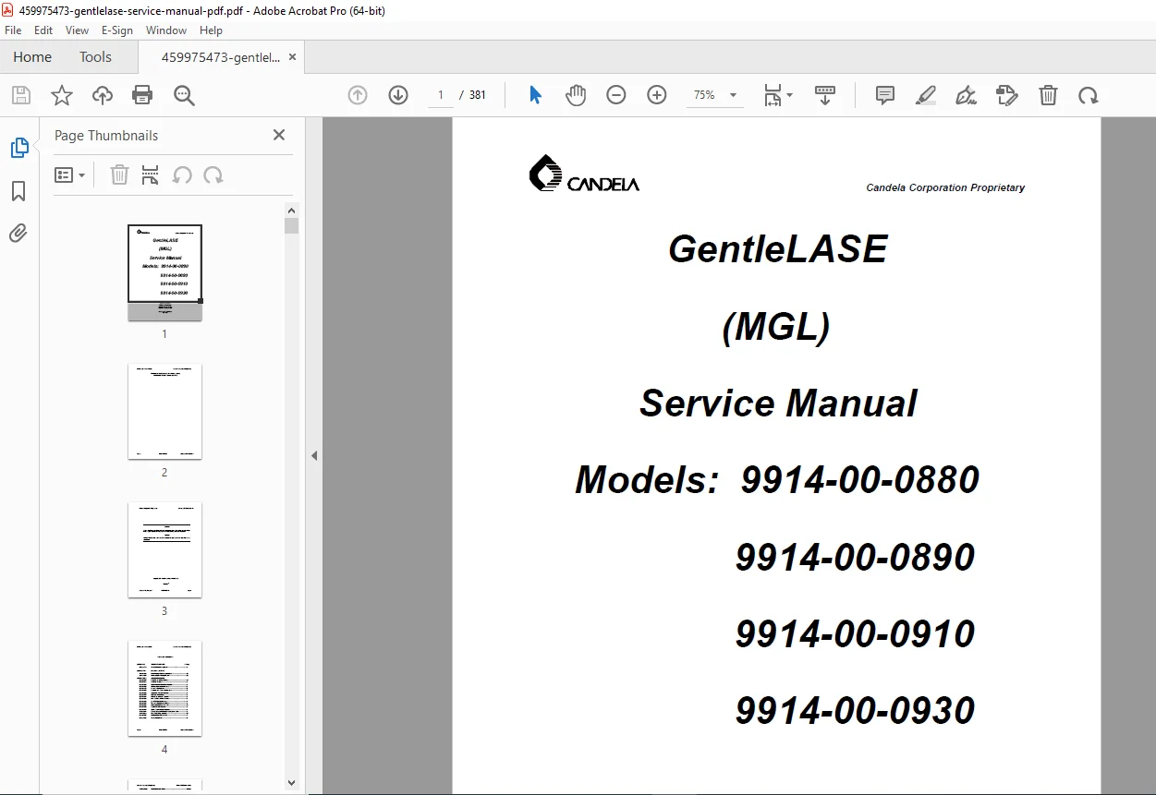Screen dimensions: 1156x795
Task: Open the Page Thumbnails sidebar icon
Action: [x=19, y=148]
